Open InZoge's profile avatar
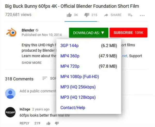 point(10,112)
